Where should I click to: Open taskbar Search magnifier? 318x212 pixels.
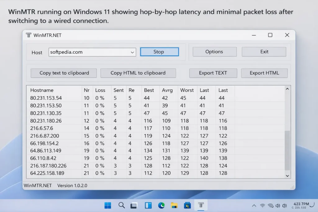pyautogui.click(x=121, y=205)
